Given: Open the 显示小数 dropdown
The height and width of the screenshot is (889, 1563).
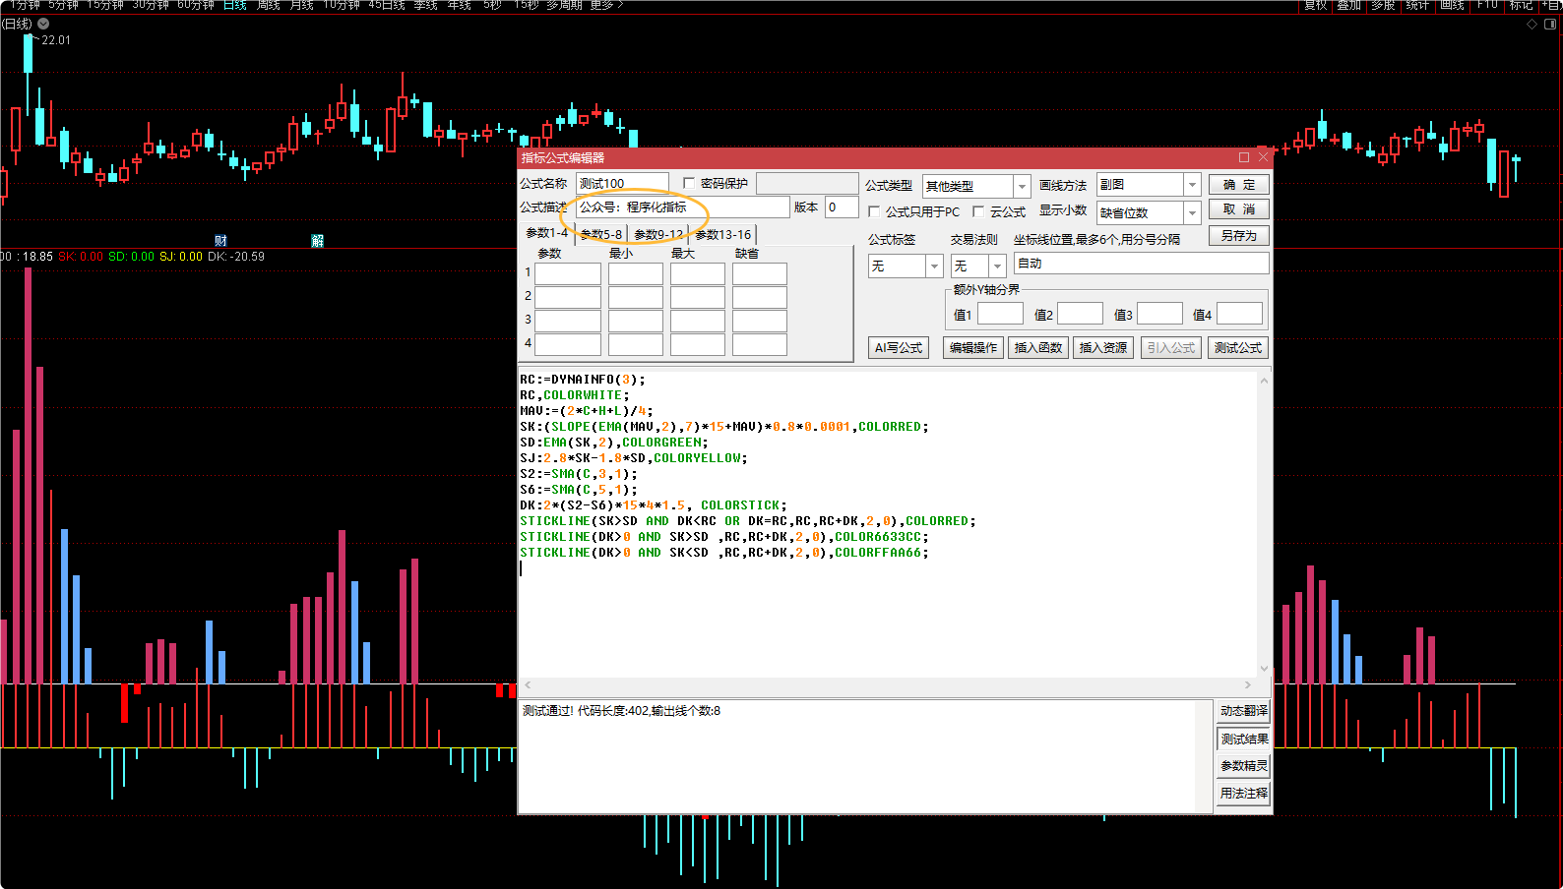Looking at the screenshot, I should pyautogui.click(x=1192, y=212).
